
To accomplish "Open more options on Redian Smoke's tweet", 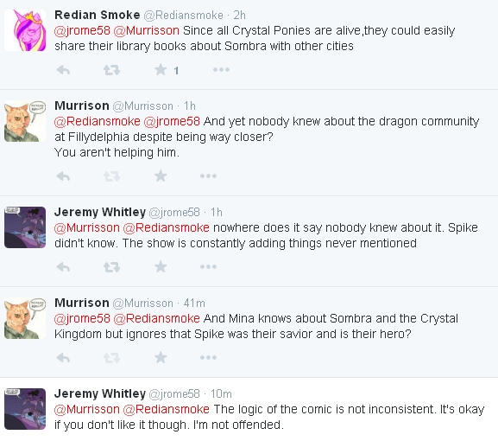I will coord(221,70).
